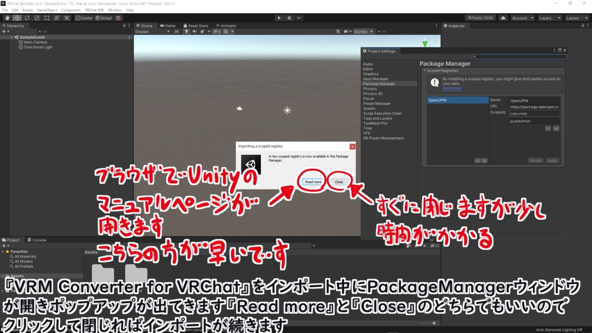Select the Move tool
The image size is (592, 333).
[x=17, y=18]
